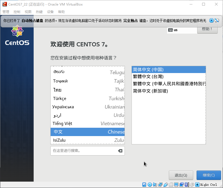Viewport: 223px width, 188px height.
Task: Open the 控制 menu
Action: (17, 12)
